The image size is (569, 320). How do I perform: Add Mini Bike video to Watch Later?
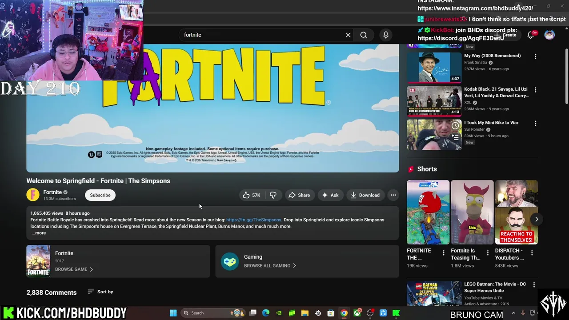point(455,126)
